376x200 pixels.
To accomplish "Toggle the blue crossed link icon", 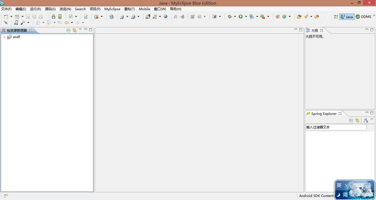I will [6, 23].
